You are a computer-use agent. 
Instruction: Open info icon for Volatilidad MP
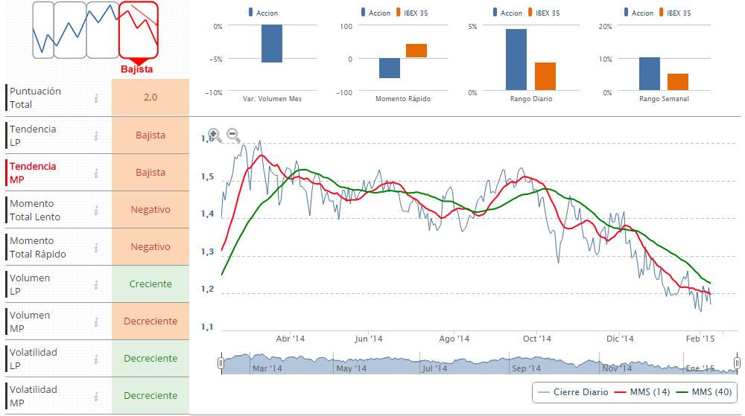[96, 397]
